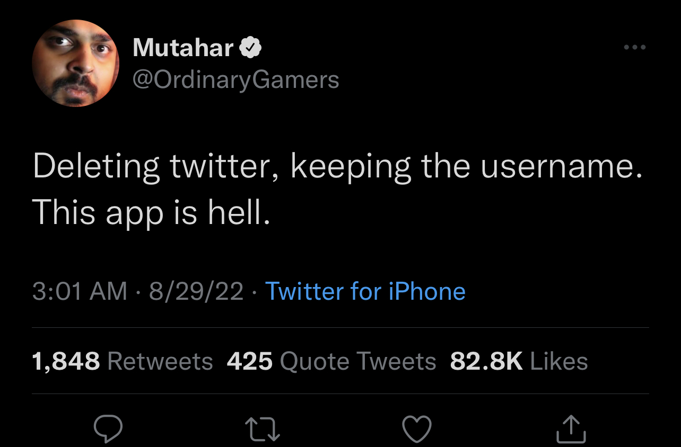Screen dimensions: 681x447
Task: View the 82.8K Likes list
Action: tap(519, 362)
